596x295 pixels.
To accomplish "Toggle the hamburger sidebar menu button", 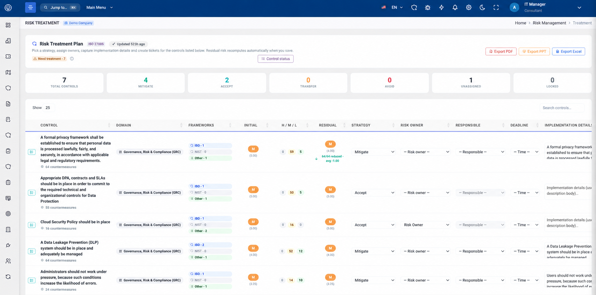I will pyautogui.click(x=30, y=7).
